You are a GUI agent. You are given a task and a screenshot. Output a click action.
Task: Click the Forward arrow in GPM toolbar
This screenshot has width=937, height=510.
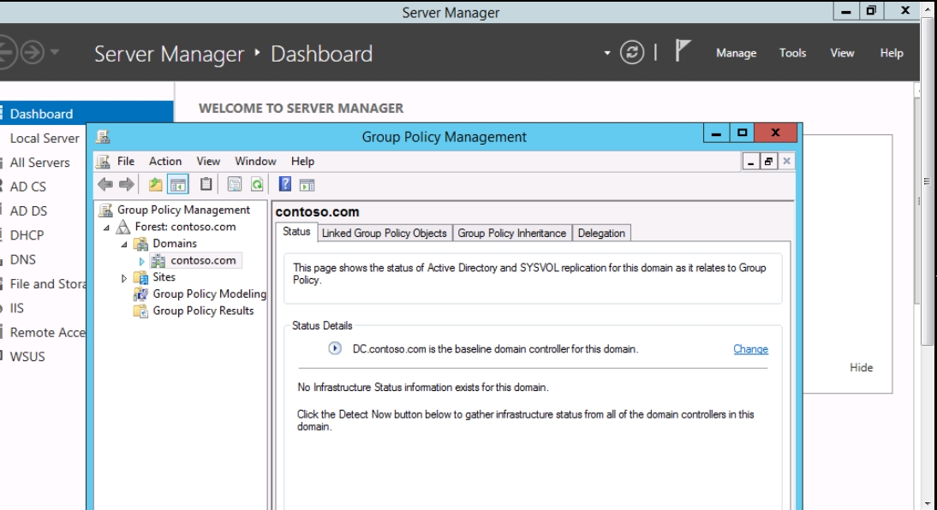coord(126,185)
